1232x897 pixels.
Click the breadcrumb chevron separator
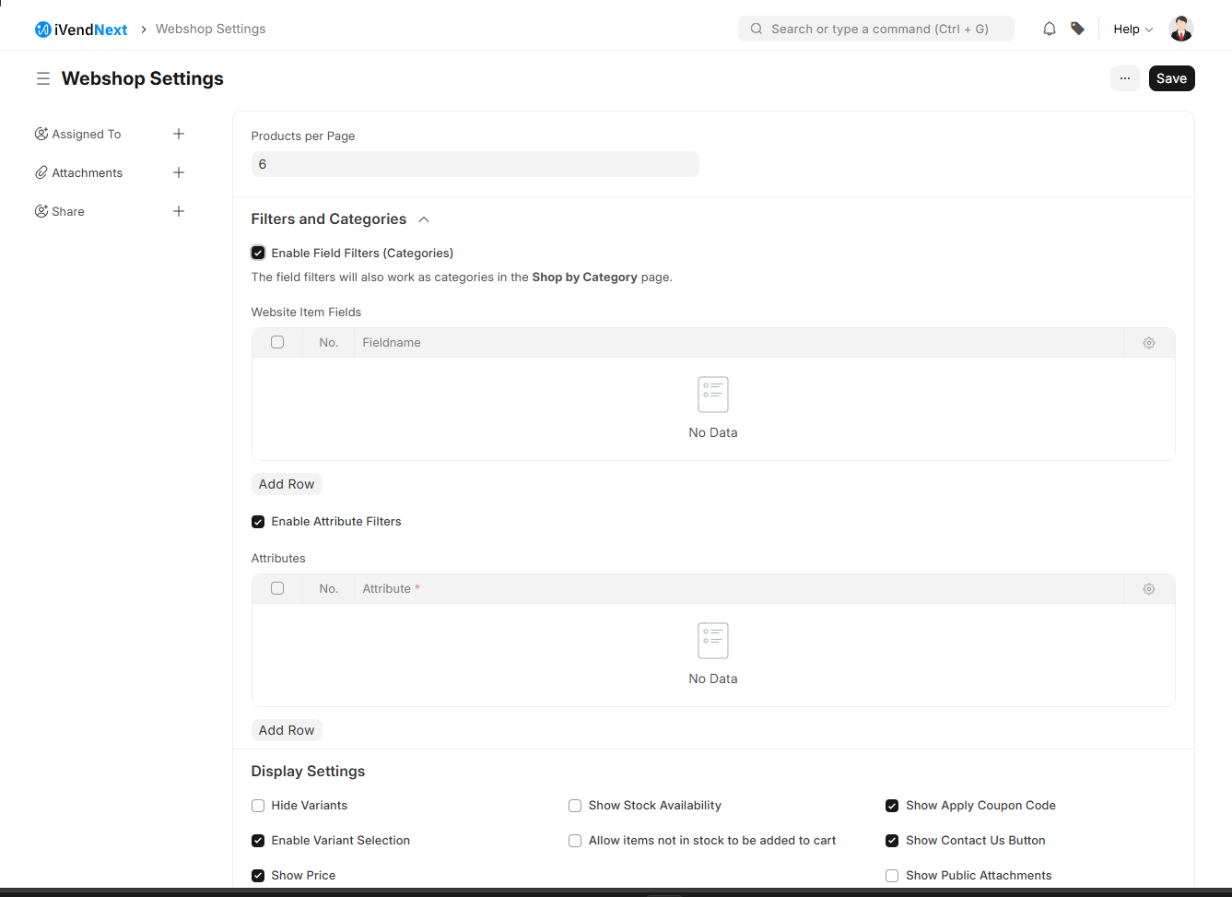click(144, 30)
